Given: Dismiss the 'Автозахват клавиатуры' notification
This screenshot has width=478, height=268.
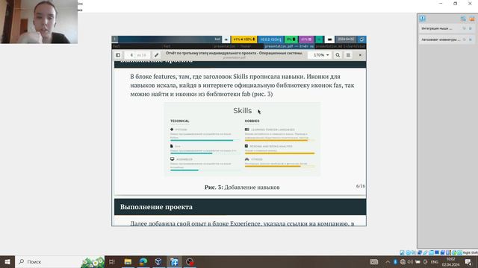Looking at the screenshot, I should coord(471,39).
